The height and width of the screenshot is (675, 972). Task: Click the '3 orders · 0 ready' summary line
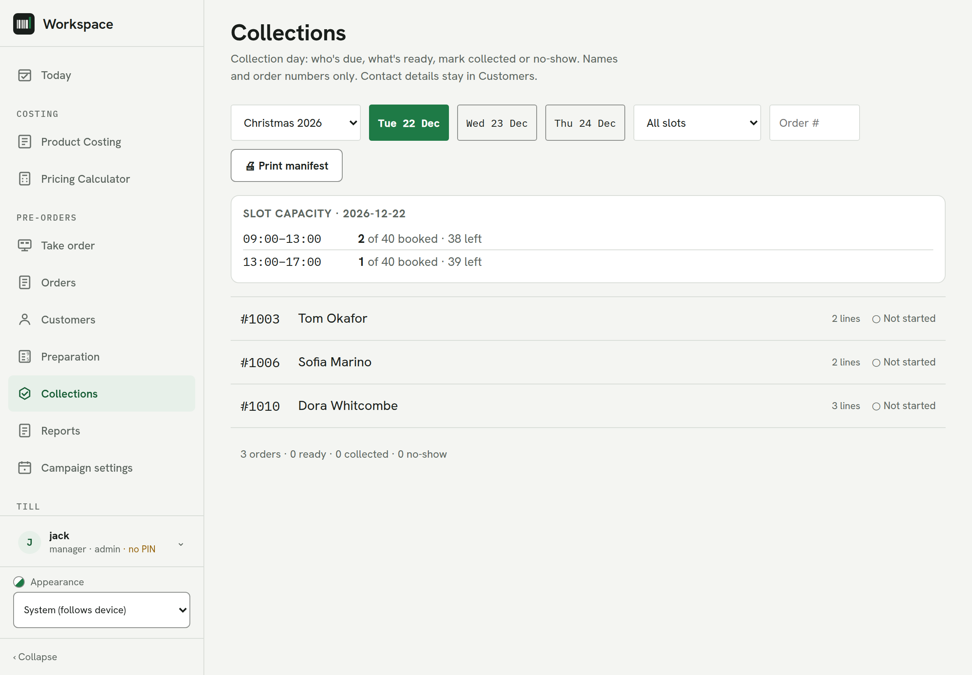pos(343,454)
